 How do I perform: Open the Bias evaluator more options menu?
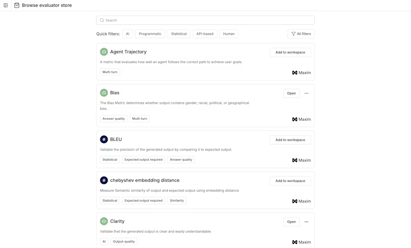coord(306,93)
